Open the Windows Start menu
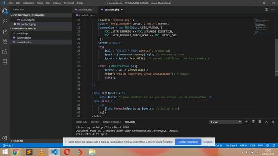The image size is (278, 156). pos(5,152)
